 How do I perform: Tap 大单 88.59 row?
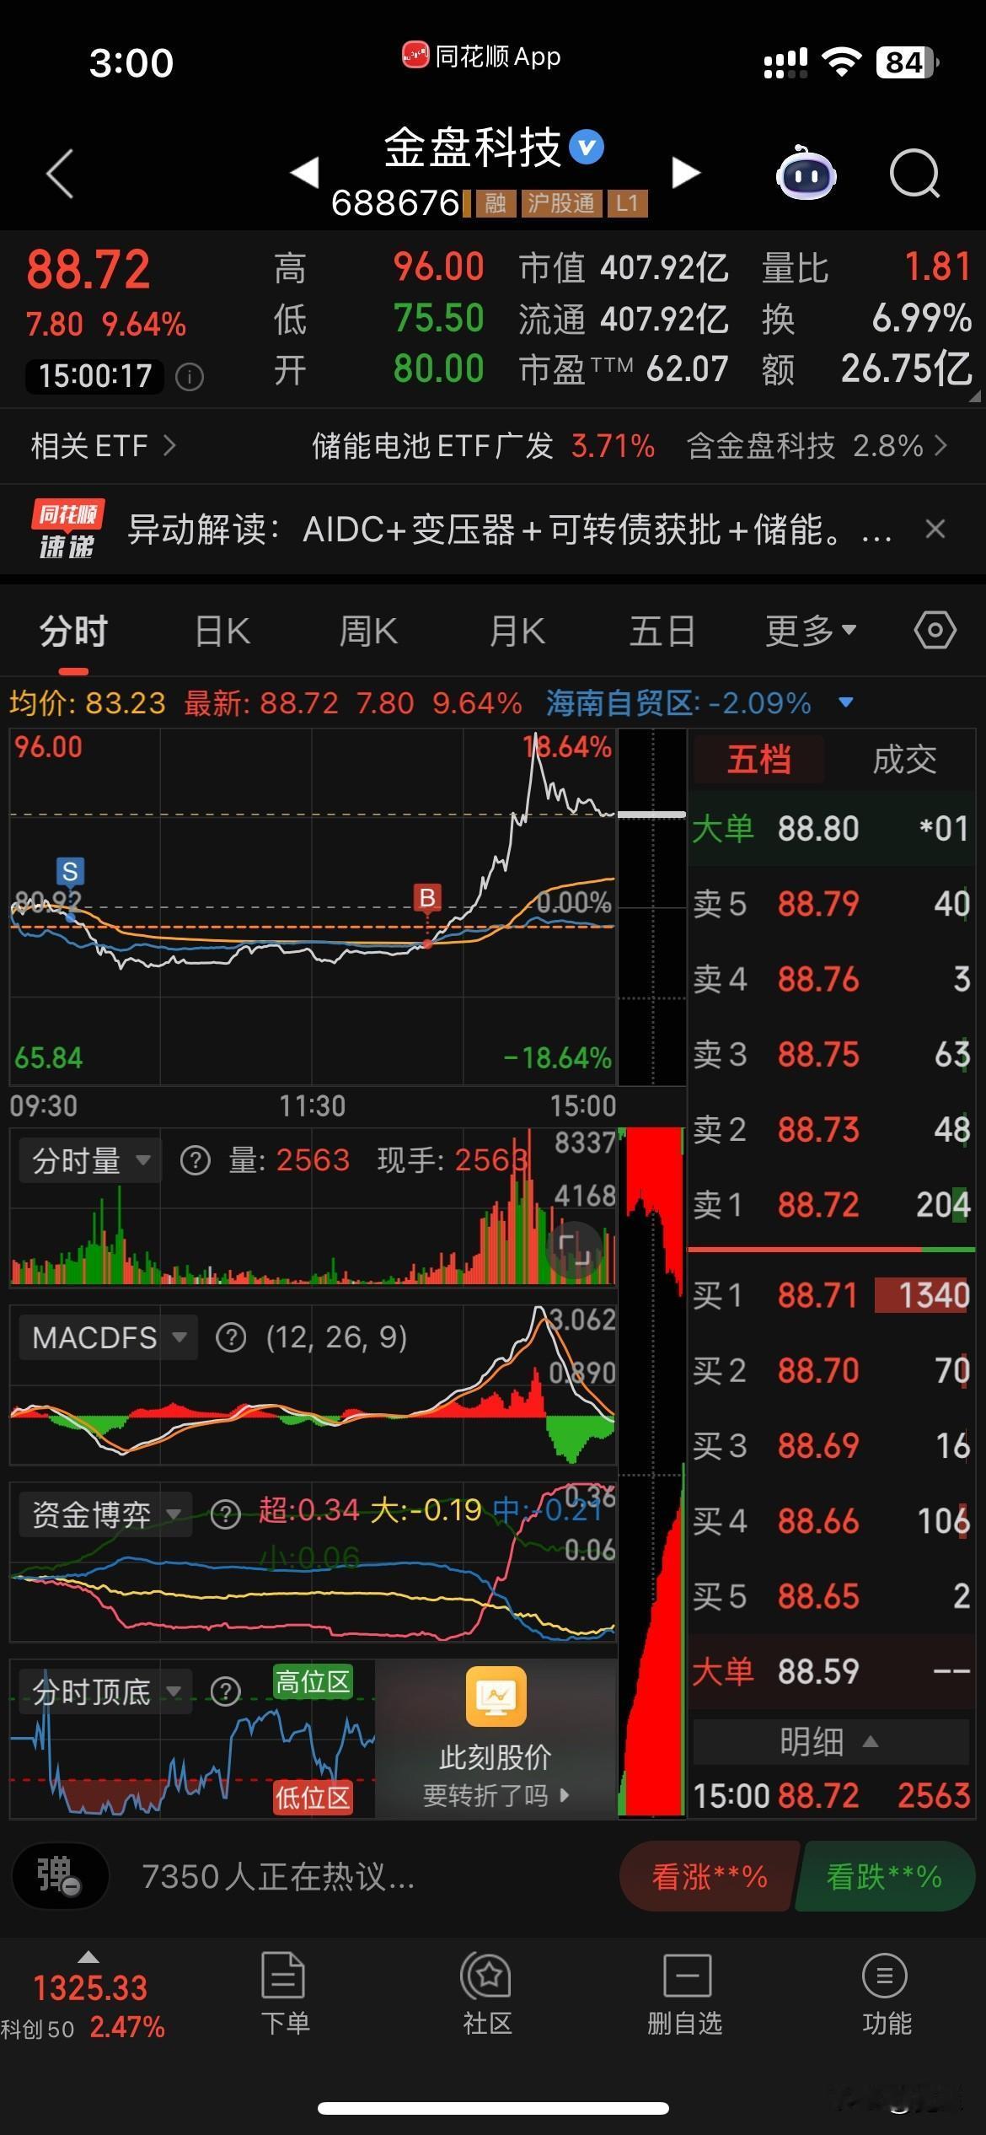[x=831, y=1671]
